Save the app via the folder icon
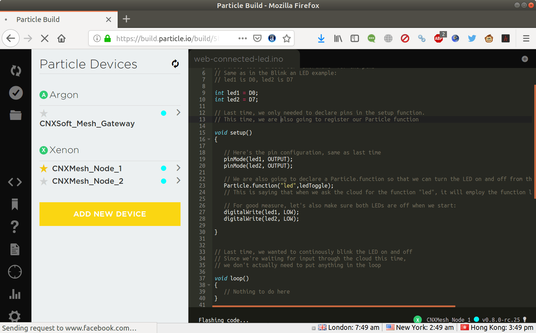The image size is (536, 333). (x=15, y=115)
